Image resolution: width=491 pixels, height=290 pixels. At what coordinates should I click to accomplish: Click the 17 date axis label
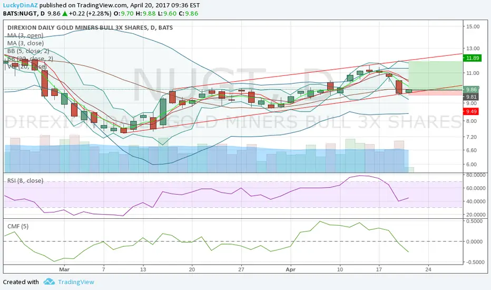tap(379, 269)
